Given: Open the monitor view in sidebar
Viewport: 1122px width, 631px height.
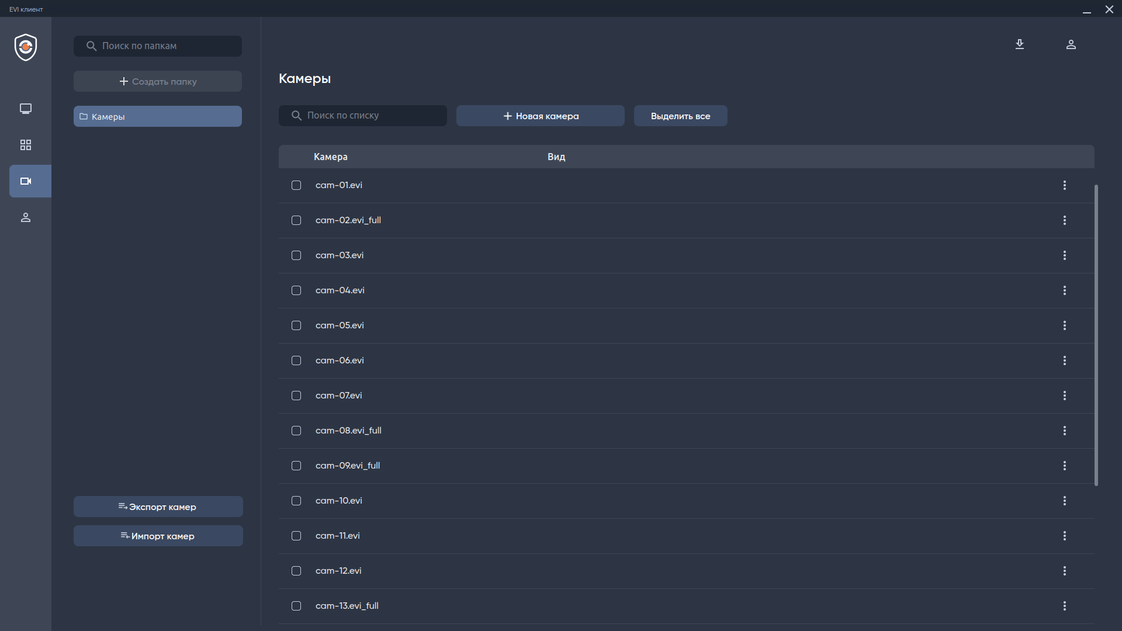Looking at the screenshot, I should pos(26,109).
